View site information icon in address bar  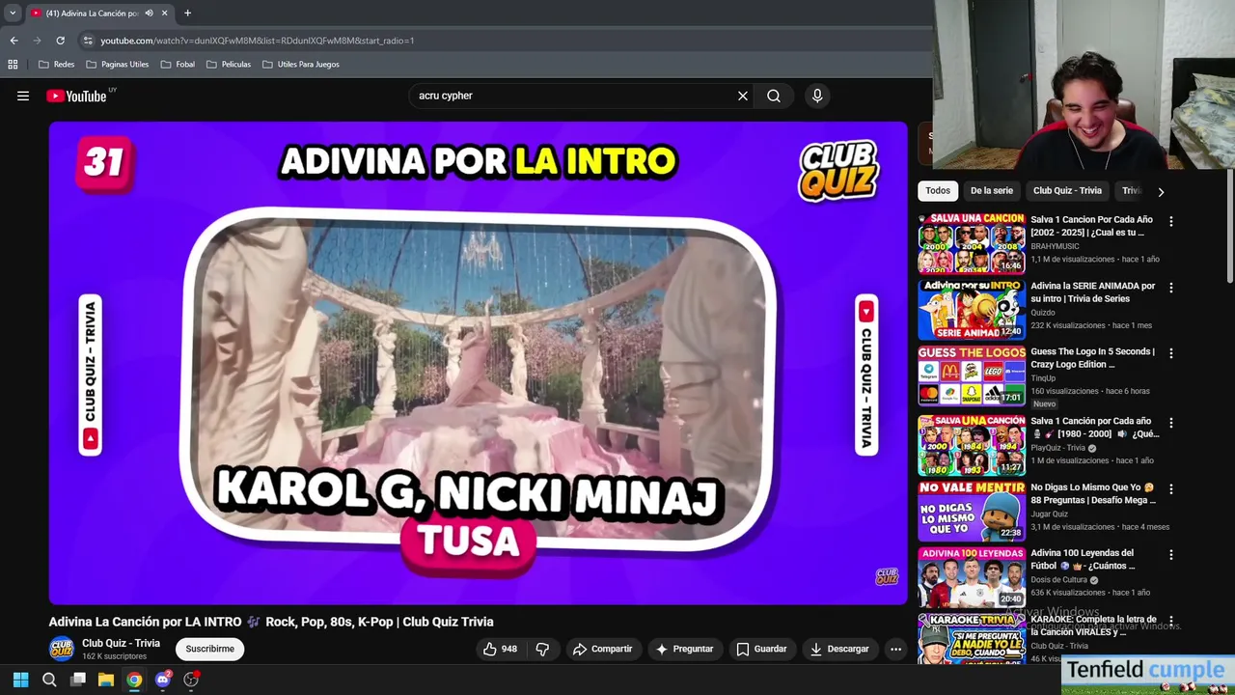[x=88, y=41]
